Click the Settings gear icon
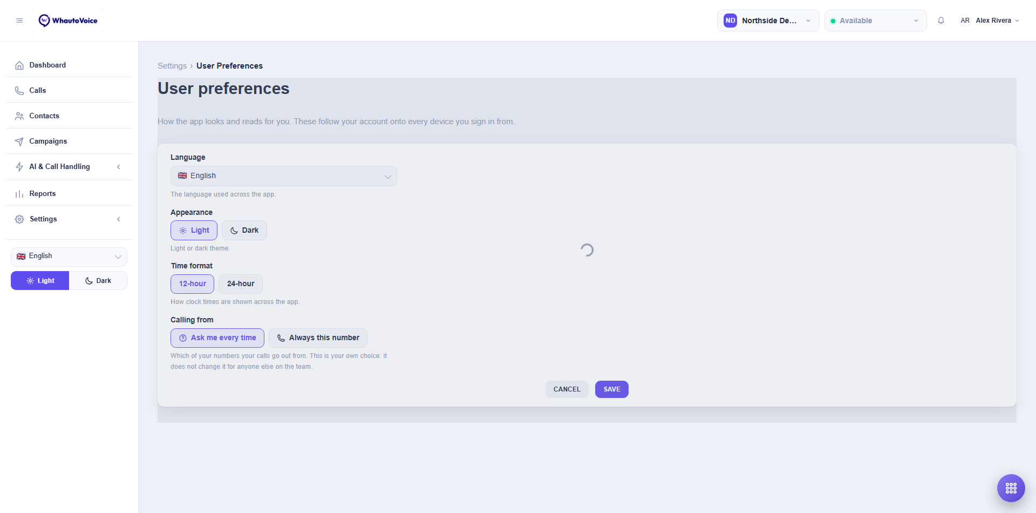 (x=19, y=219)
